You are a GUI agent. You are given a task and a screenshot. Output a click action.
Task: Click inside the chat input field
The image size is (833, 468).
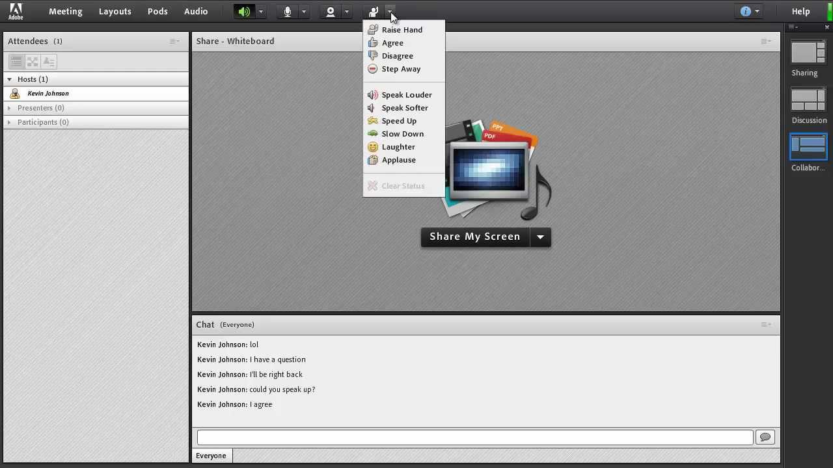[x=474, y=437]
